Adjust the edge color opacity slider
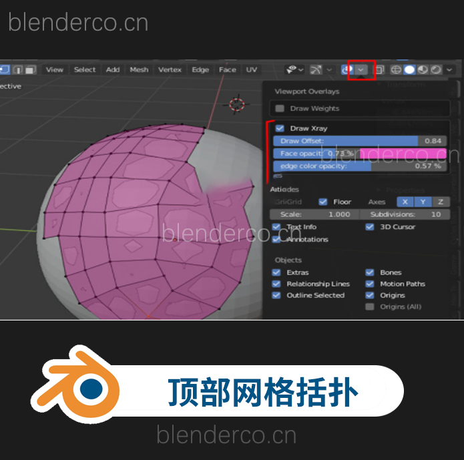 [360, 166]
